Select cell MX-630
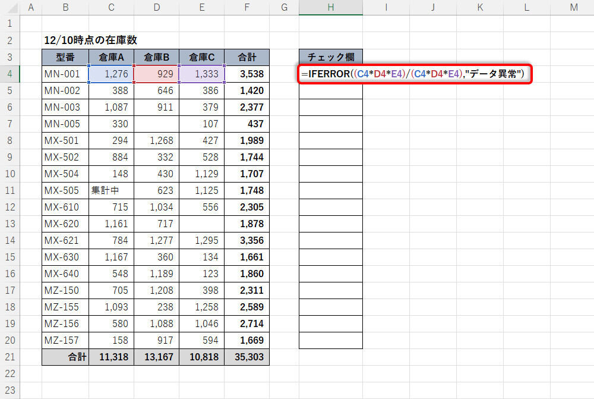 [65, 257]
